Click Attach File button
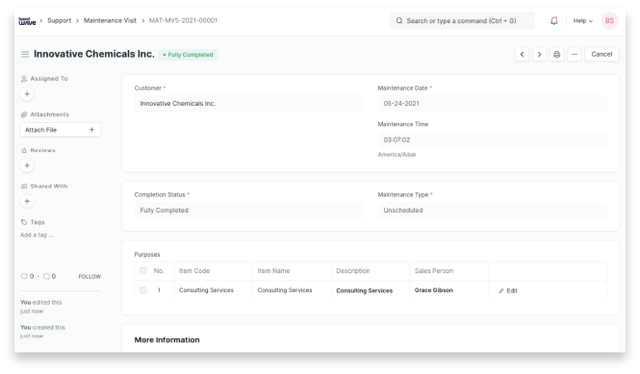The image size is (640, 374). pyautogui.click(x=61, y=130)
